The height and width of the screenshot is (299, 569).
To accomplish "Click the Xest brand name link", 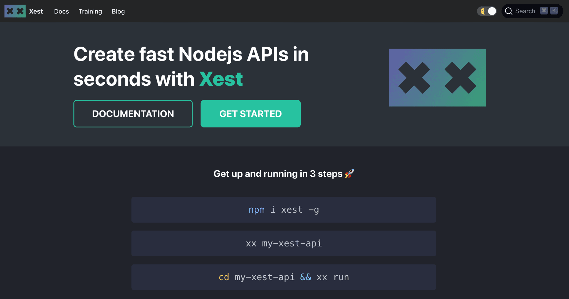I will [36, 11].
